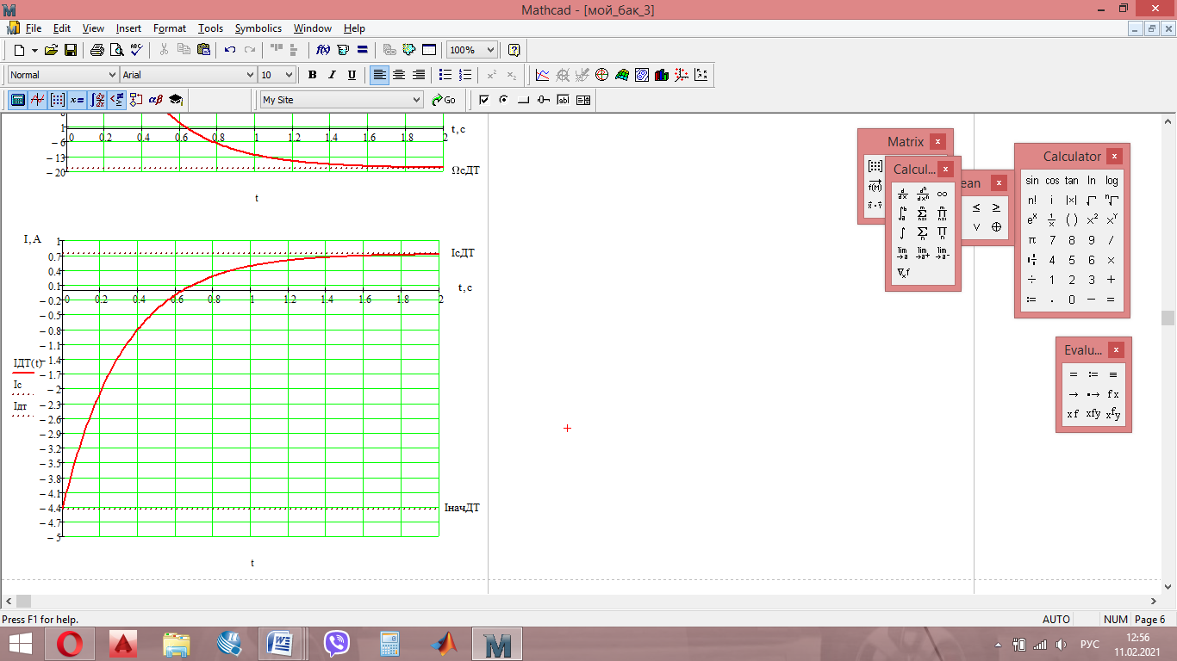1177x661 pixels.
Task: Print the worksheet using the printer icon
Action: click(97, 50)
